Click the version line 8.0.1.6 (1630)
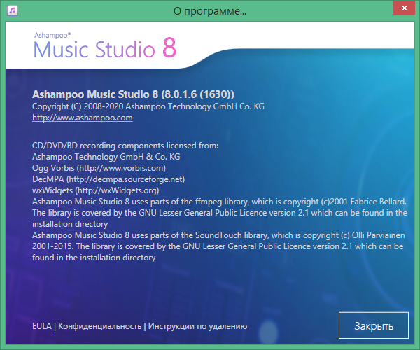The height and width of the screenshot is (350, 420). [133, 94]
